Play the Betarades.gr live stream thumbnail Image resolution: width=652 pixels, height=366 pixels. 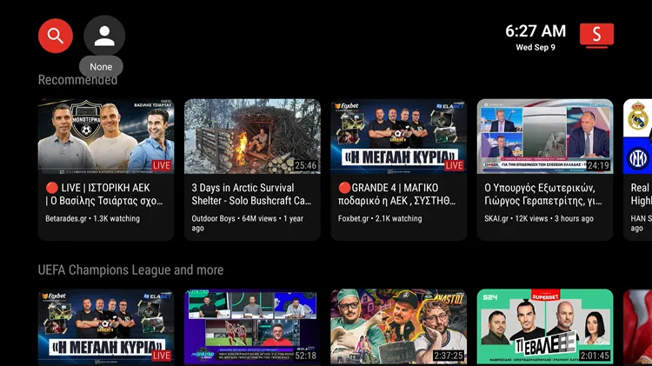click(x=106, y=136)
